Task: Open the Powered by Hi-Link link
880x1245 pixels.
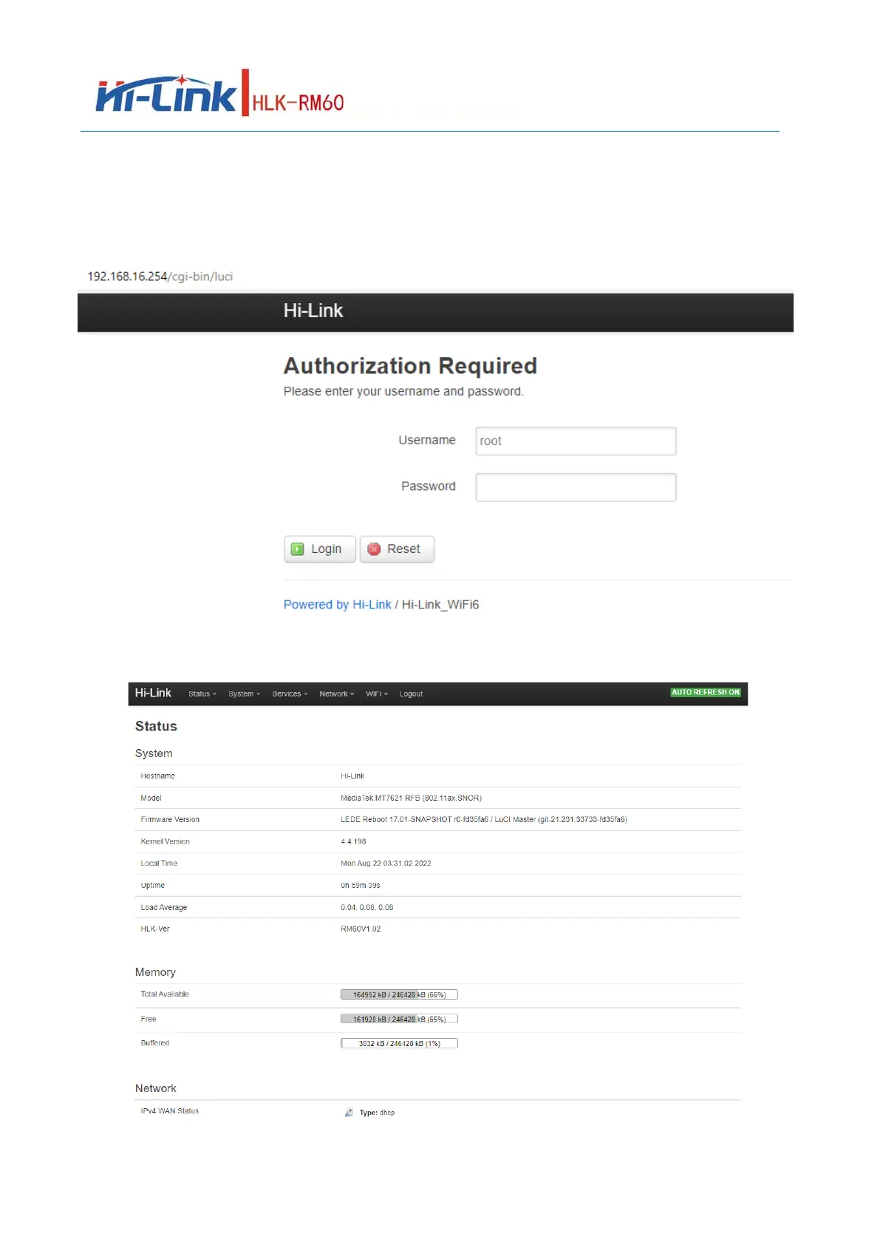Action: coord(338,605)
